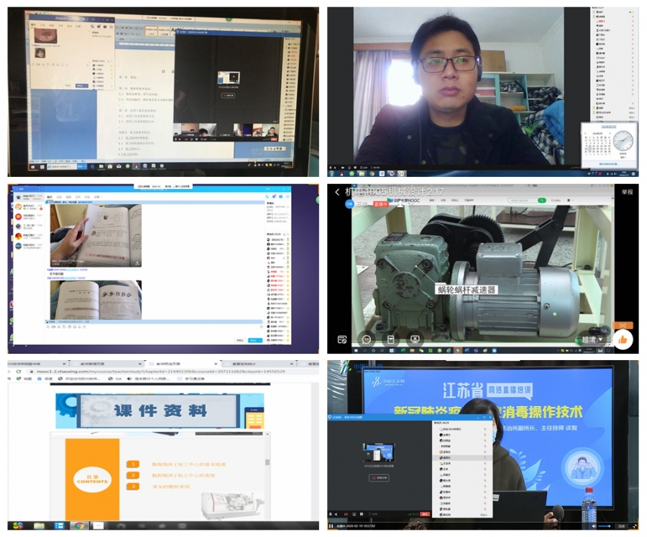Viewport: 647px width, 537px height.
Task: Click the smiley emoji icon in livestream bar
Action: coord(367,339)
